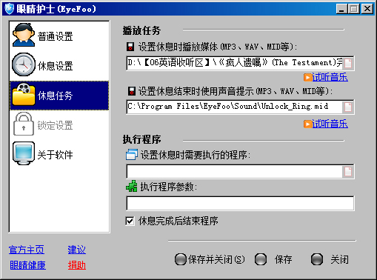Click the 关闭 button
The width and height of the screenshot is (377, 280).
[330, 259]
